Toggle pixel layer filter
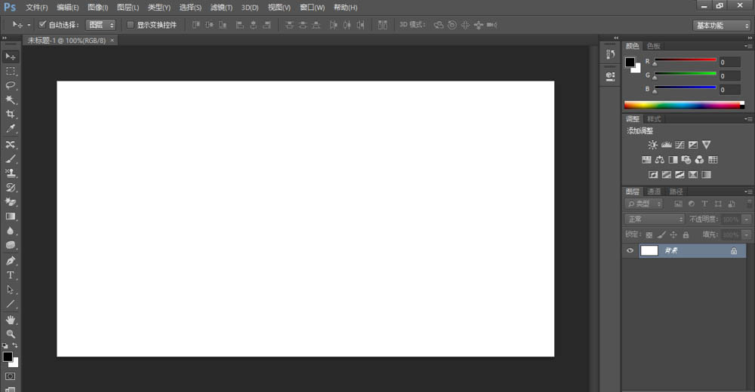 [x=678, y=204]
